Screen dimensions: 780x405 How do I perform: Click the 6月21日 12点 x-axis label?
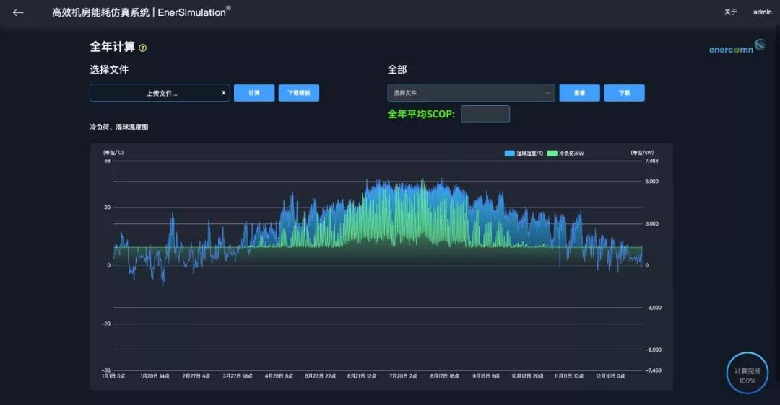point(362,376)
